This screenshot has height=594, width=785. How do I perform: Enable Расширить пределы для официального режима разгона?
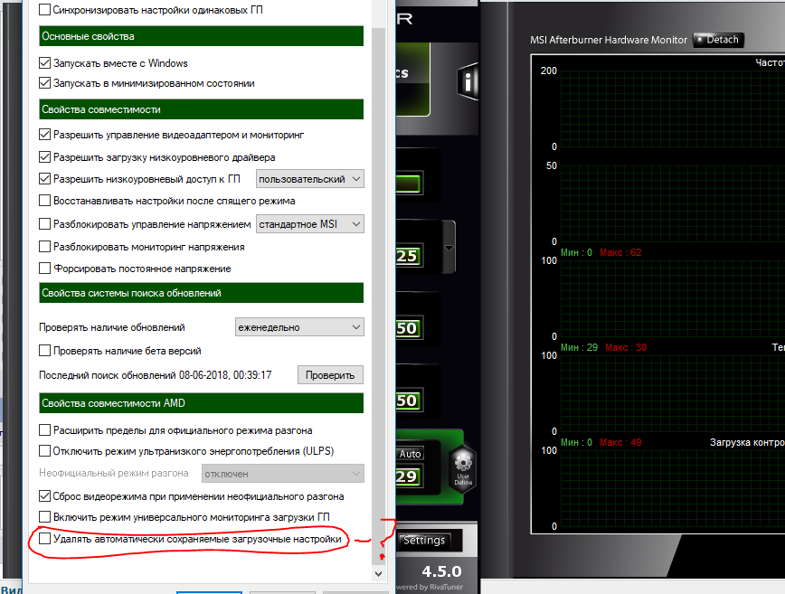click(x=44, y=429)
